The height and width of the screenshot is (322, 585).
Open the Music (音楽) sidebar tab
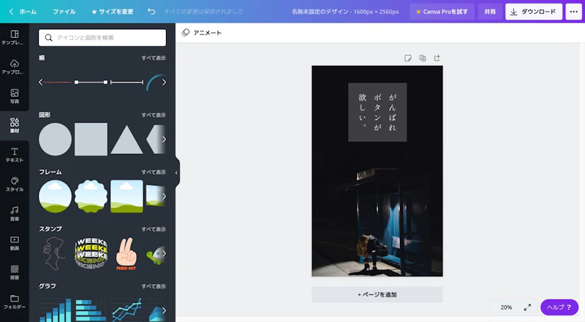[14, 213]
